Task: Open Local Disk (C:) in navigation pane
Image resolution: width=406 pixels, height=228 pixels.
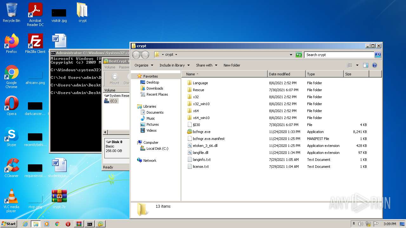Action: click(157, 149)
